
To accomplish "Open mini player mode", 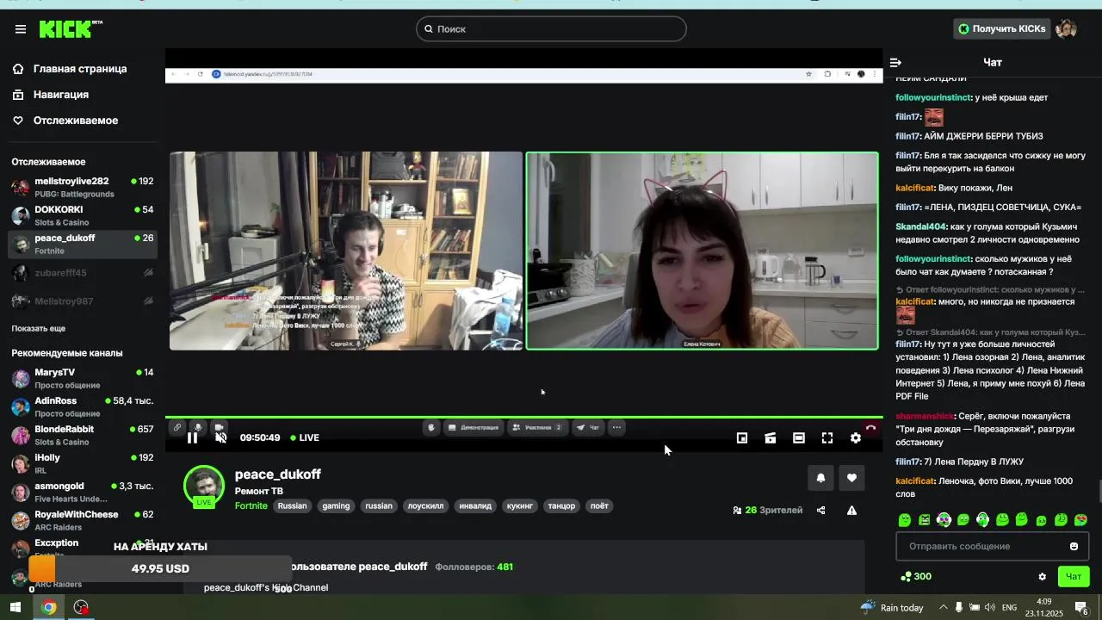I will coord(742,437).
